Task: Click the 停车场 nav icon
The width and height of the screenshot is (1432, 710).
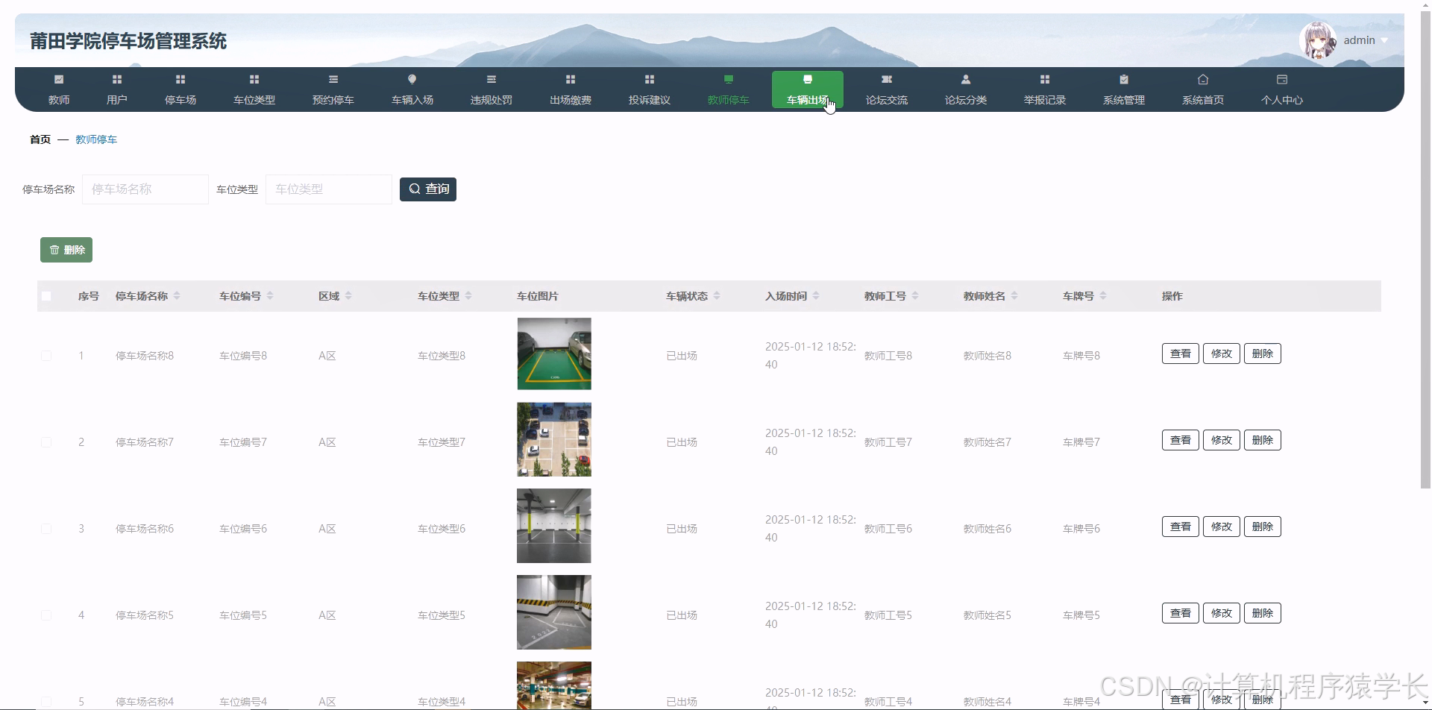Action: tap(180, 79)
